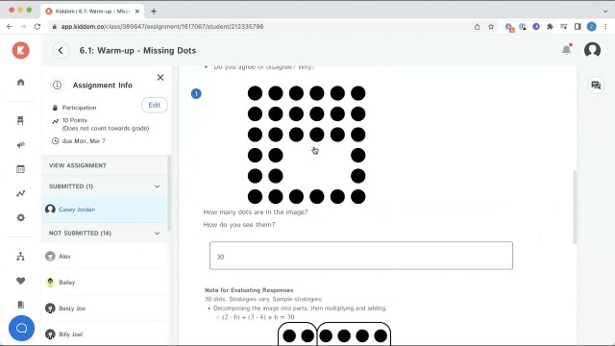Click 'How many dots are in the image?'

pyautogui.click(x=256, y=212)
